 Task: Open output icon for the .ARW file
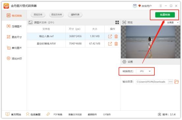point(110,44)
